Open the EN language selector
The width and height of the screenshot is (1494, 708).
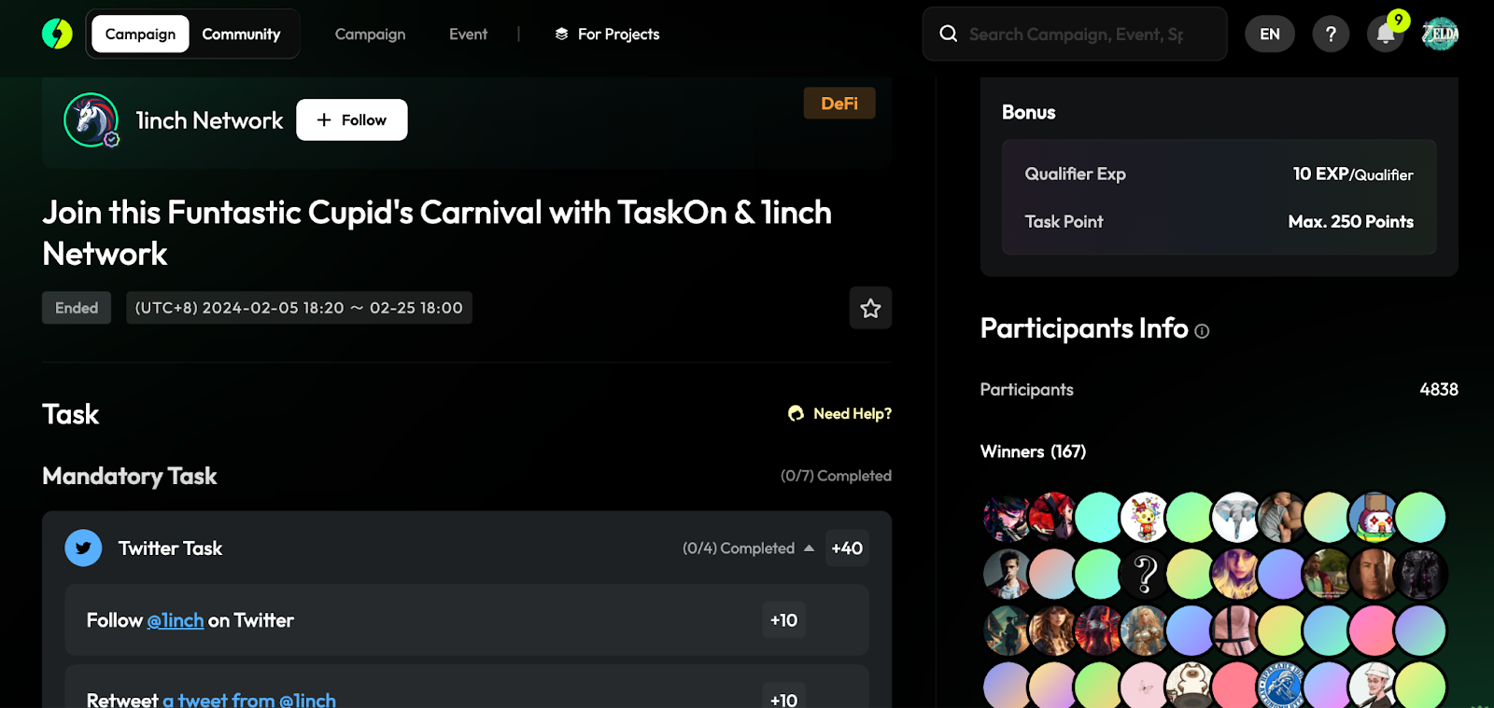pyautogui.click(x=1269, y=35)
